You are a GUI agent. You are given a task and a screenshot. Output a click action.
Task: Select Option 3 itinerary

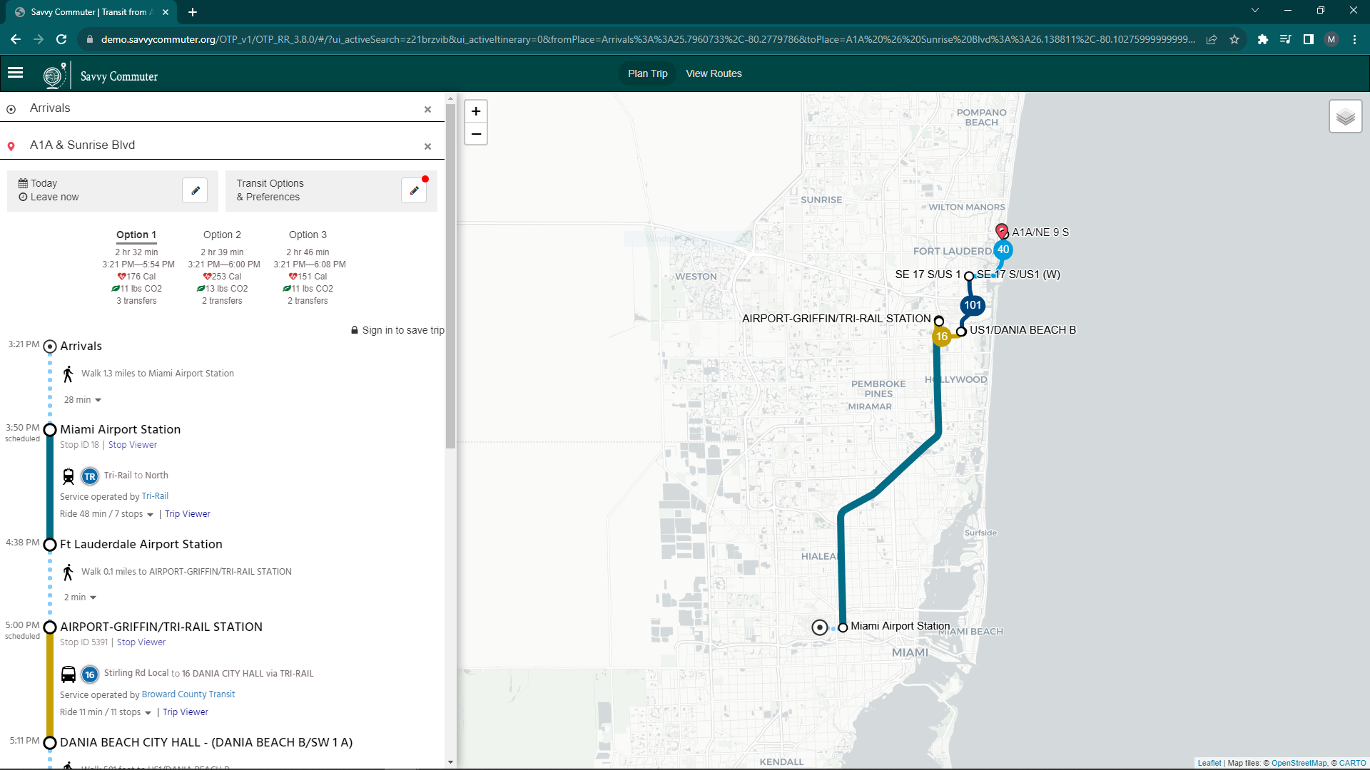pyautogui.click(x=308, y=235)
